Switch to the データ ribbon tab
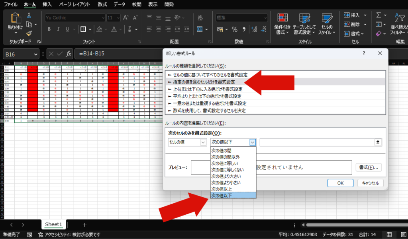408x239 pixels. [x=120, y=4]
